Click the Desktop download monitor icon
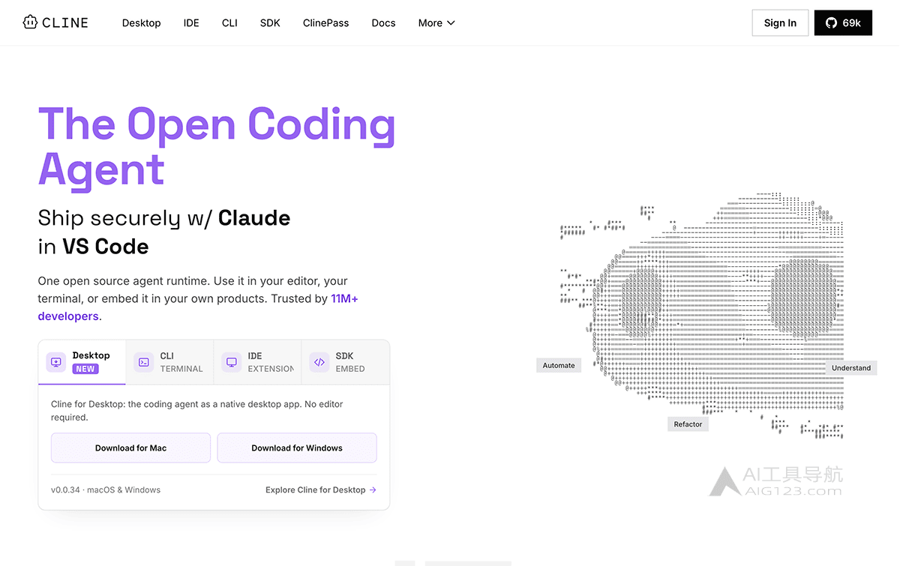900x566 pixels. 56,362
